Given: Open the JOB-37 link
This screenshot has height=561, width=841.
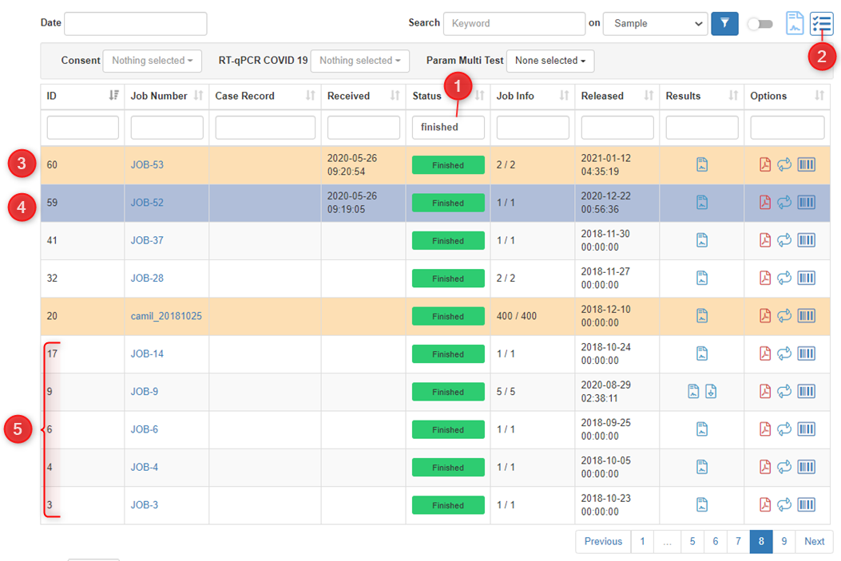Looking at the screenshot, I should click(x=147, y=240).
